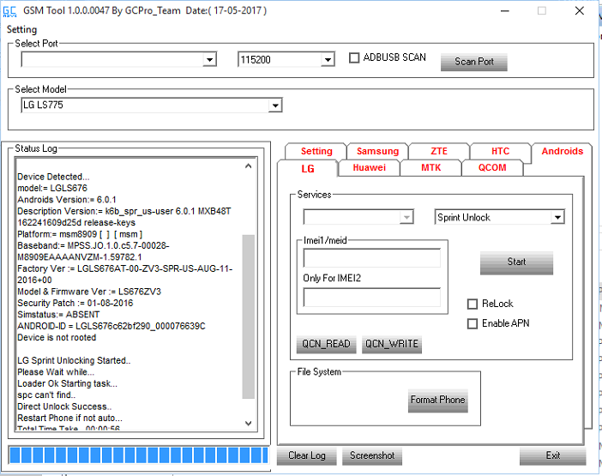Click status log scroll up arrow

(x=249, y=166)
